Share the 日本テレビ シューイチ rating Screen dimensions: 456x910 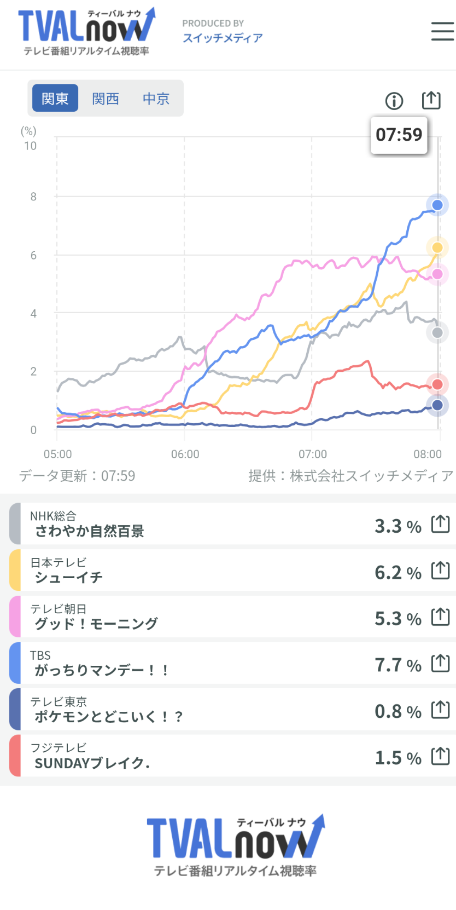[x=440, y=571]
